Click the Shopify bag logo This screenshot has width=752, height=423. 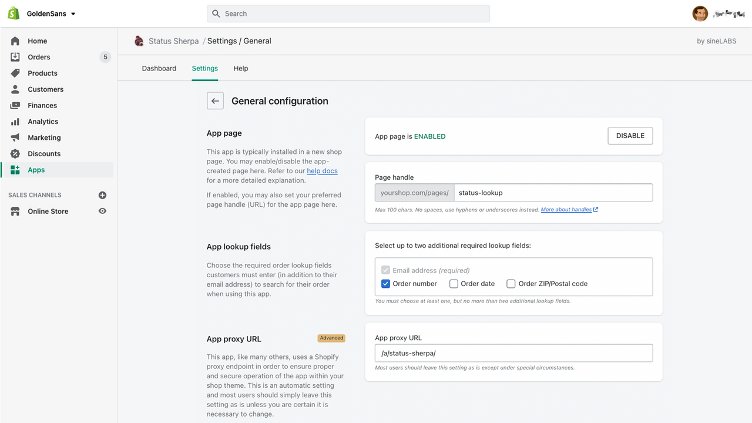[14, 14]
